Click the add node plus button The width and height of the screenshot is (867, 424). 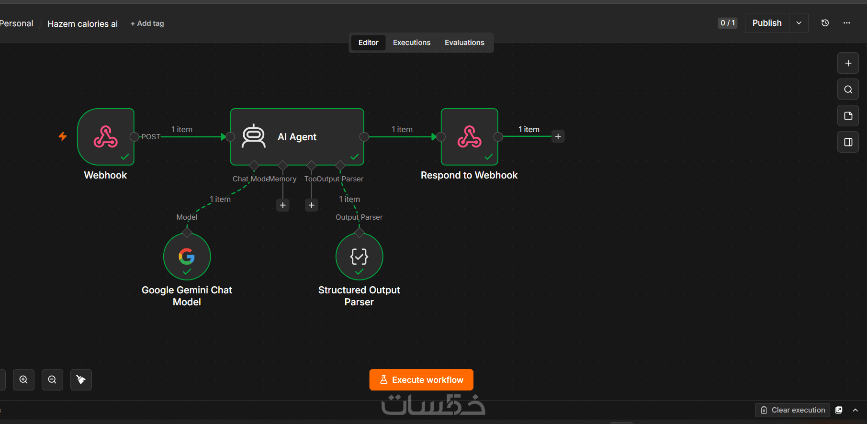coord(848,63)
